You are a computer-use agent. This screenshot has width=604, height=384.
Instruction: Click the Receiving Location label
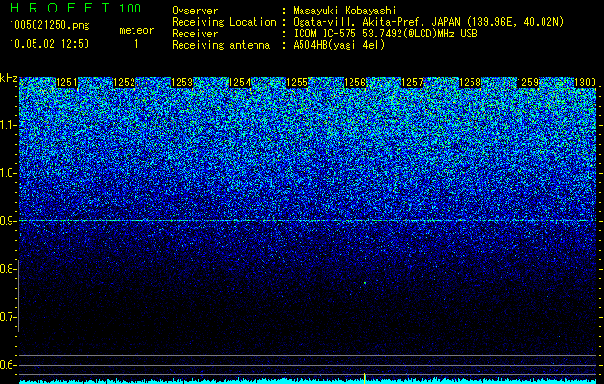tap(224, 22)
